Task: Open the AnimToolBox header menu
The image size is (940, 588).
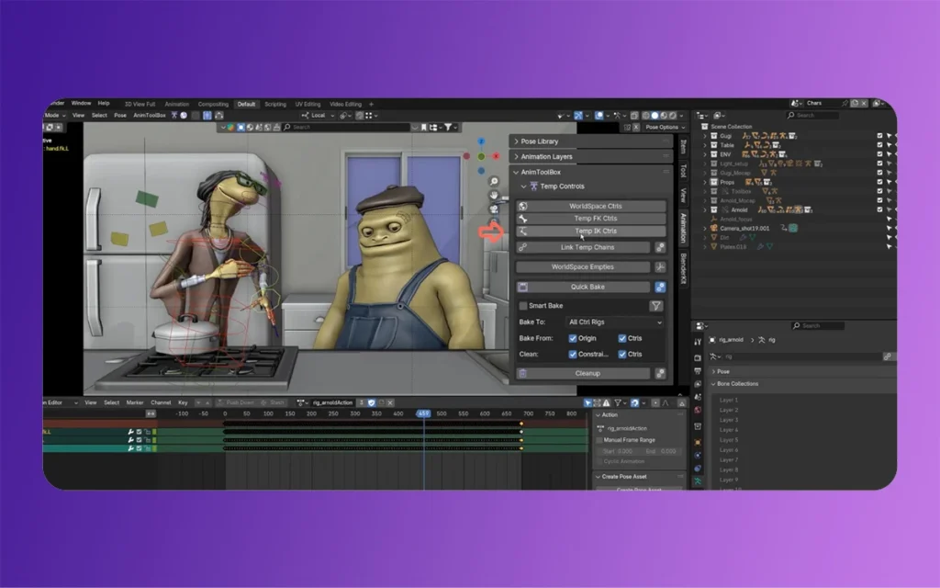Action: tap(150, 115)
